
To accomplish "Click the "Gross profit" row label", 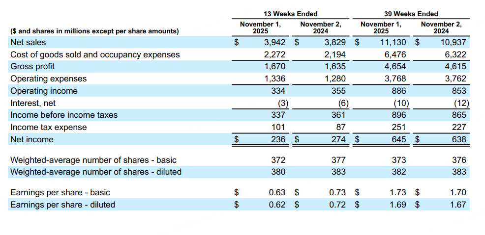I will 32,66.
